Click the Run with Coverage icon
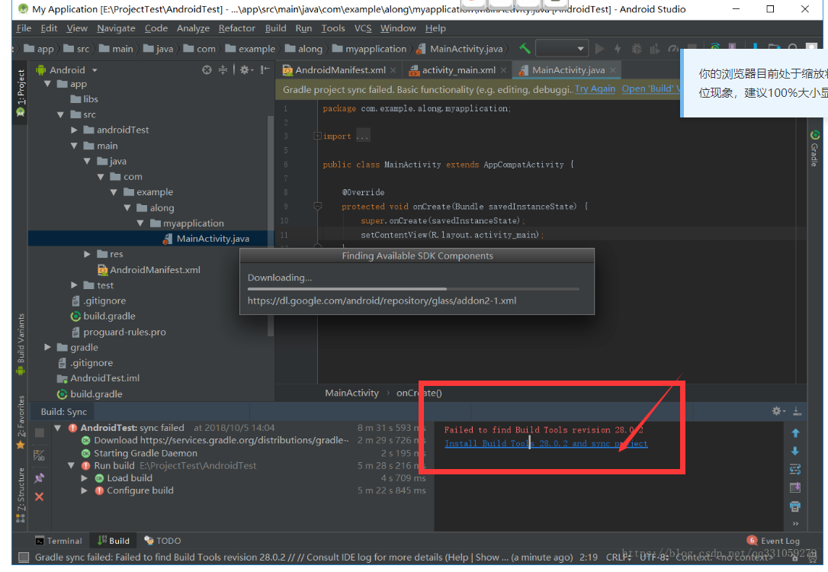828x572 pixels. [655, 49]
